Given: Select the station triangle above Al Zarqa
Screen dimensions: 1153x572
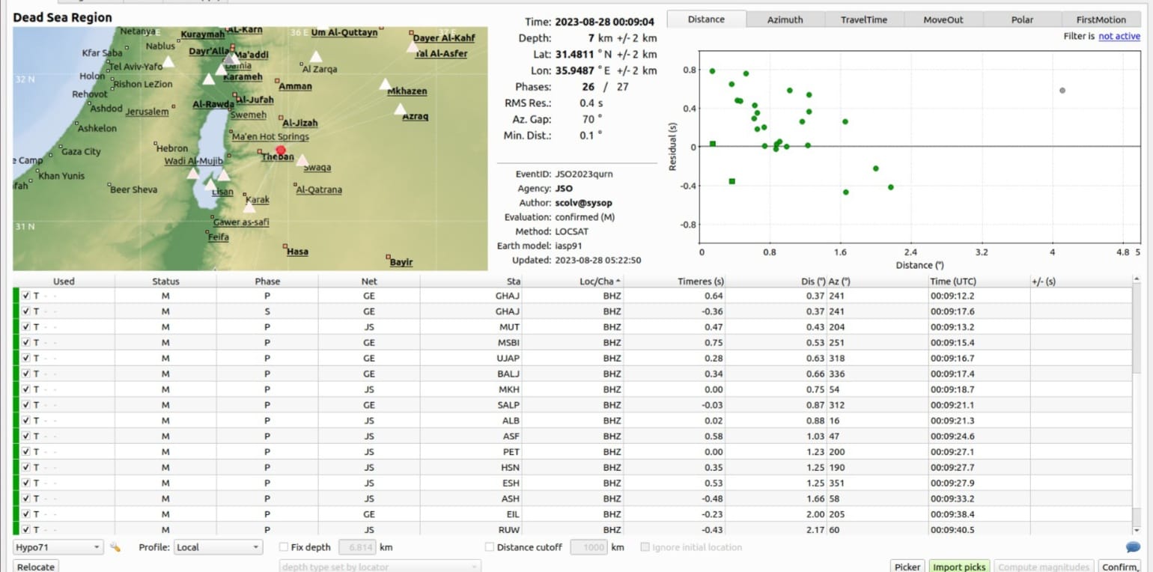Looking at the screenshot, I should pyautogui.click(x=316, y=57).
